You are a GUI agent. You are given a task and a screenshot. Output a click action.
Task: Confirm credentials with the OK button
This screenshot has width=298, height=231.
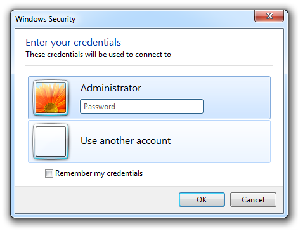click(202, 199)
